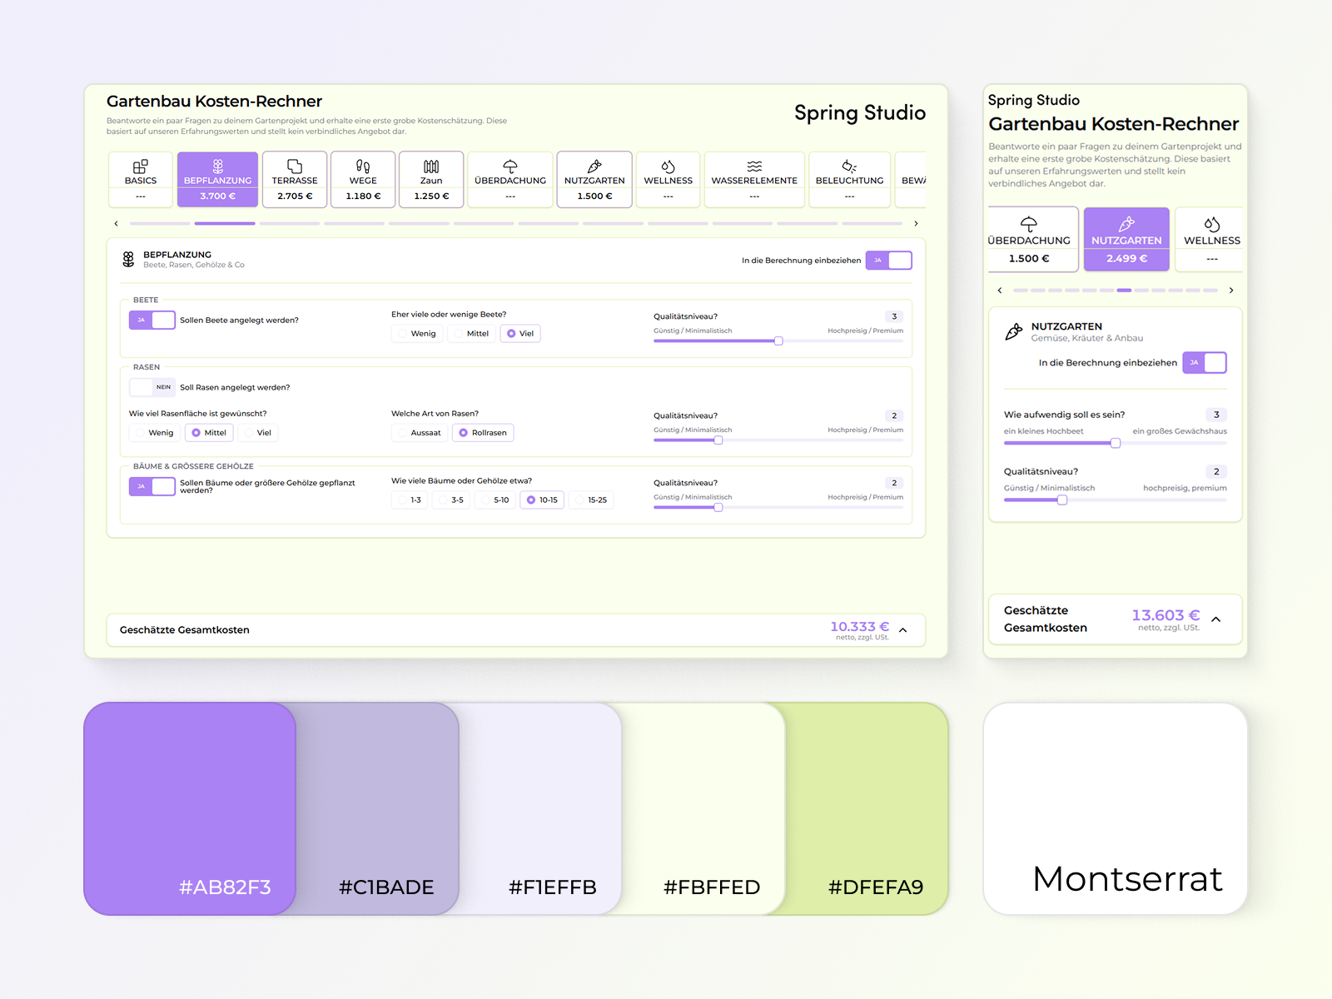Open the Wasserelemente waves icon
The width and height of the screenshot is (1332, 999).
click(x=754, y=166)
